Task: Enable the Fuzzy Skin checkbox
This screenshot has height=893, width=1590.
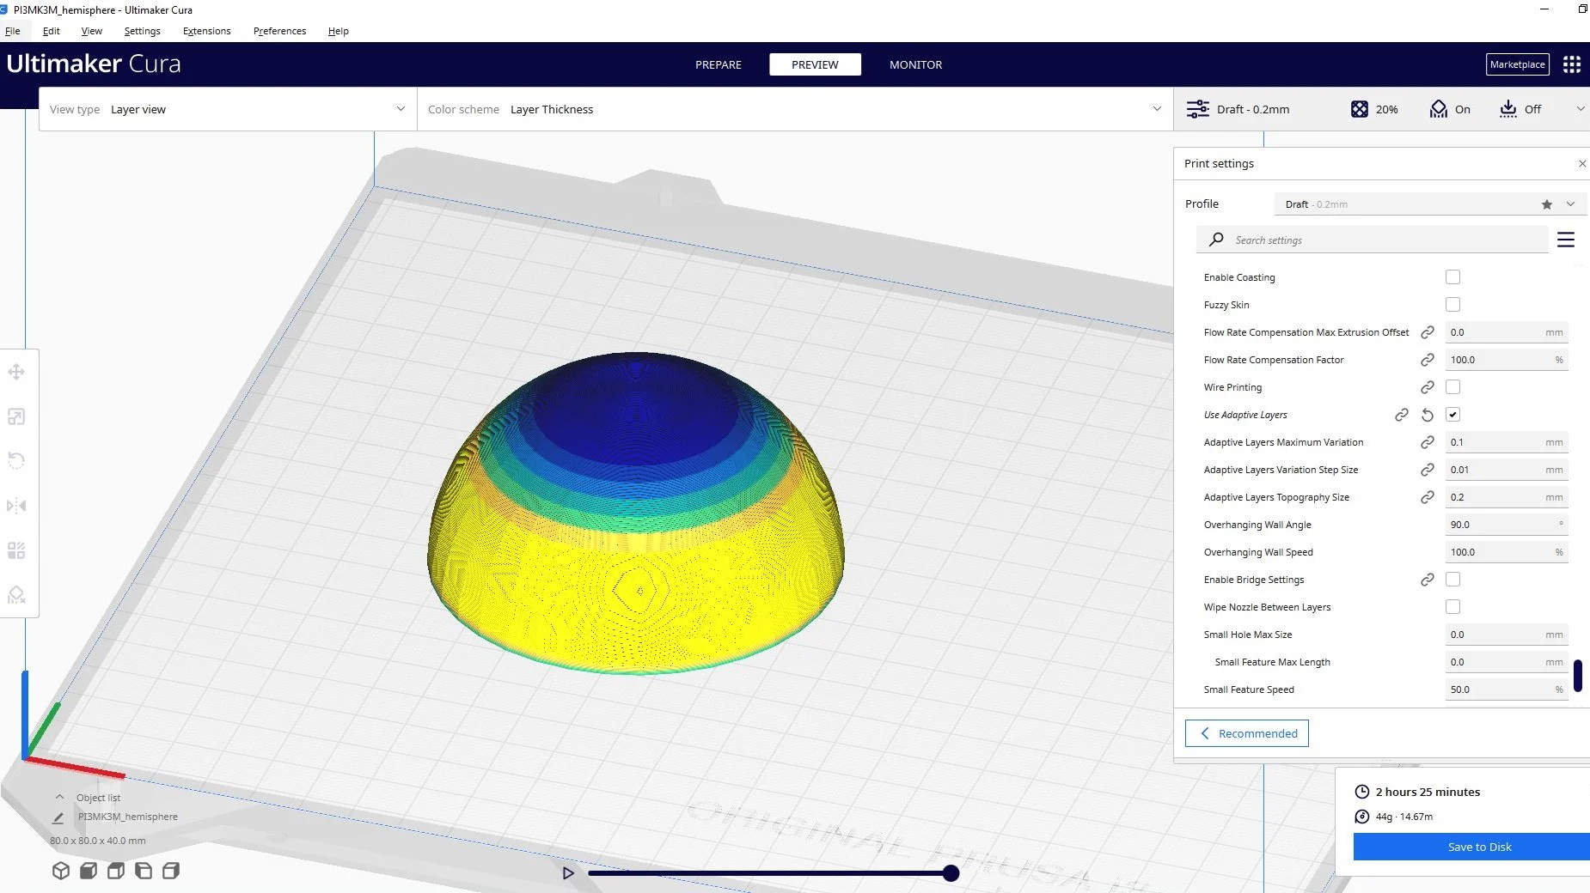Action: (x=1453, y=304)
